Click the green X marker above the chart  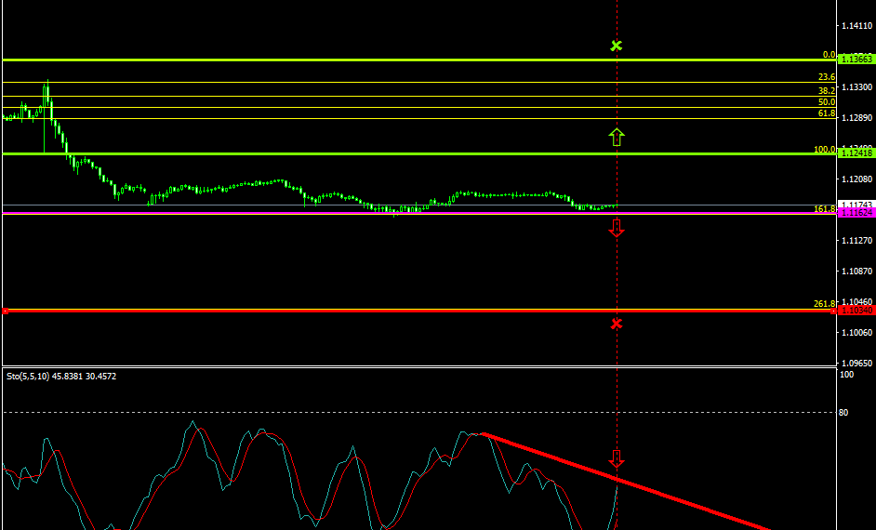(x=616, y=46)
